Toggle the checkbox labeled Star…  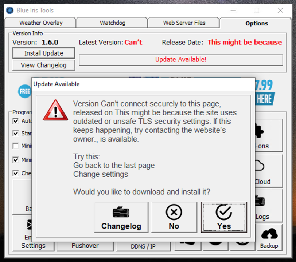(x=16, y=133)
